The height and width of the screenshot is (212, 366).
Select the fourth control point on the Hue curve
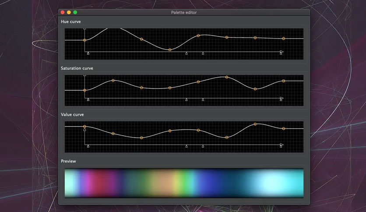click(x=198, y=36)
